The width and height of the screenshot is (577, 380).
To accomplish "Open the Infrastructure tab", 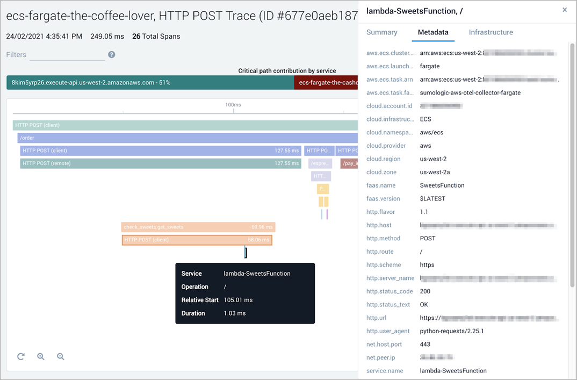I will click(491, 32).
